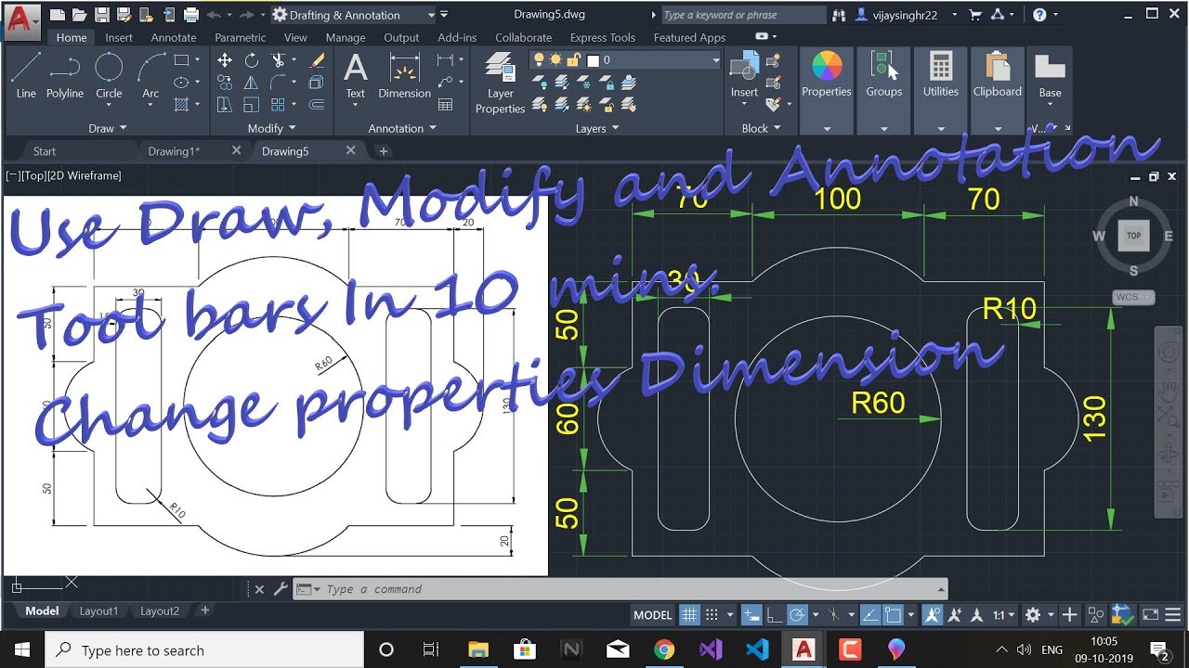The width and height of the screenshot is (1189, 668).
Task: Select the Line tool
Action: coord(26,74)
